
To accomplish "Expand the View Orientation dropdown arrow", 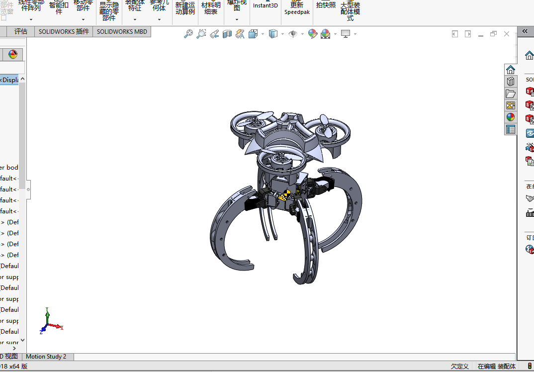I will pos(263,34).
